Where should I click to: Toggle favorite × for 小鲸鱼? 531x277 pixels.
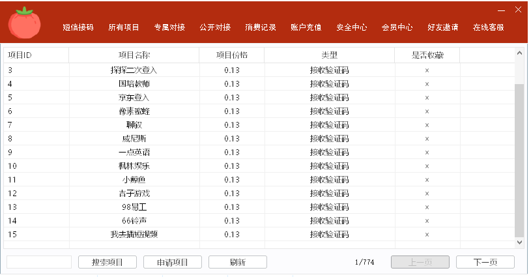(x=427, y=180)
